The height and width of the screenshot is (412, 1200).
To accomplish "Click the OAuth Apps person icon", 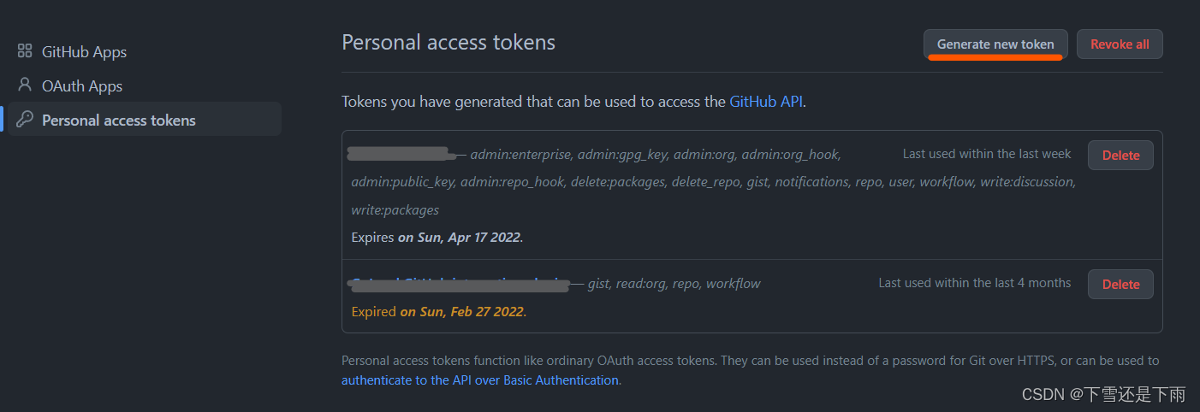I will pyautogui.click(x=25, y=85).
